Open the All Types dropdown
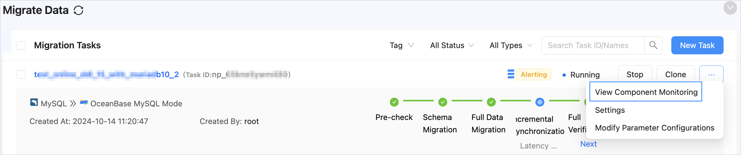This screenshot has width=741, height=155. point(510,45)
